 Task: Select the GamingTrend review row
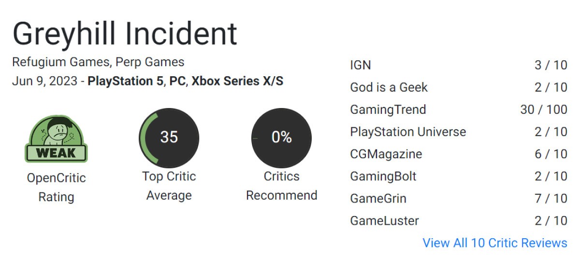click(459, 109)
